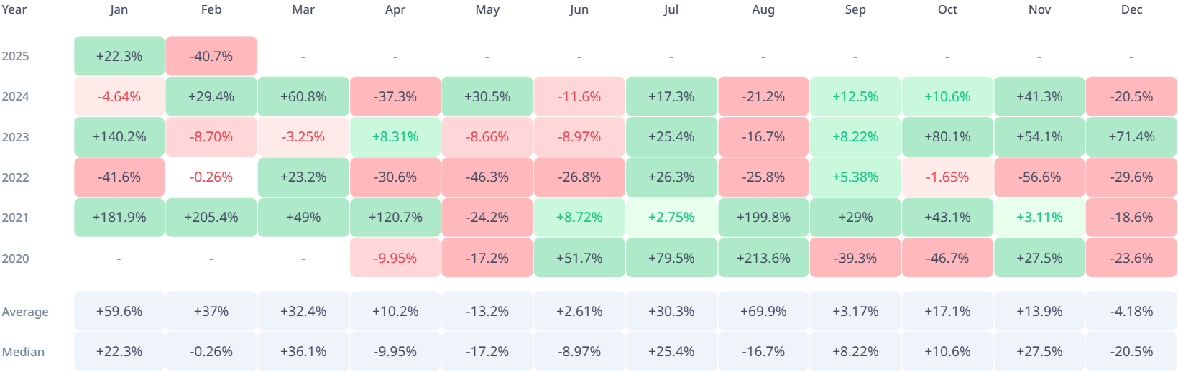1178x372 pixels.
Task: Select the August 2020 +213.6% cell
Action: click(763, 258)
